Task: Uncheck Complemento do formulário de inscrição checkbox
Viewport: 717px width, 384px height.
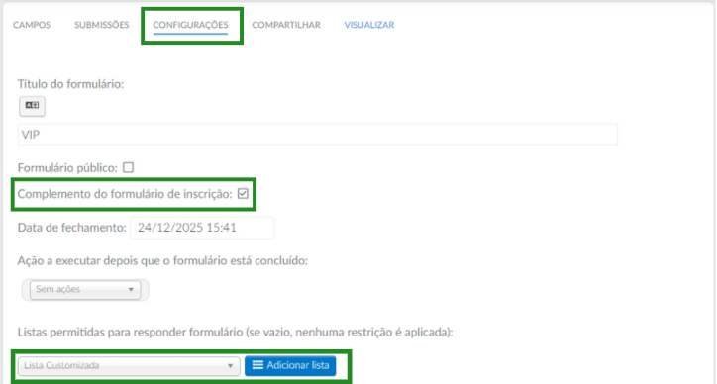Action: pyautogui.click(x=243, y=194)
